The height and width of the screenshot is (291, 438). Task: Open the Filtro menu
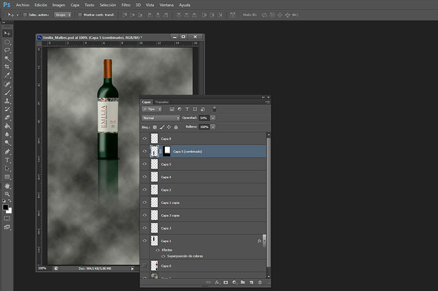coord(126,5)
